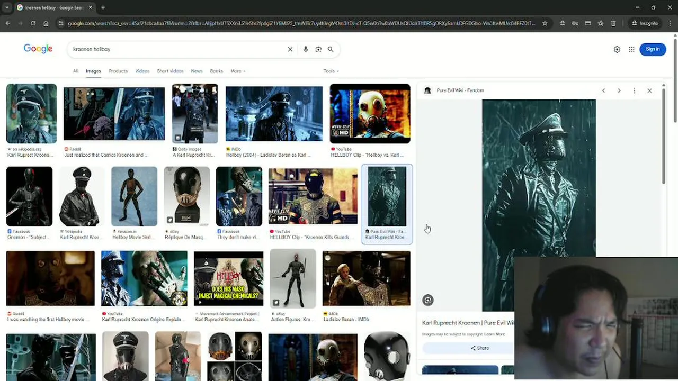The image size is (678, 381).
Task: Open a new browser tab
Action: pyautogui.click(x=103, y=7)
